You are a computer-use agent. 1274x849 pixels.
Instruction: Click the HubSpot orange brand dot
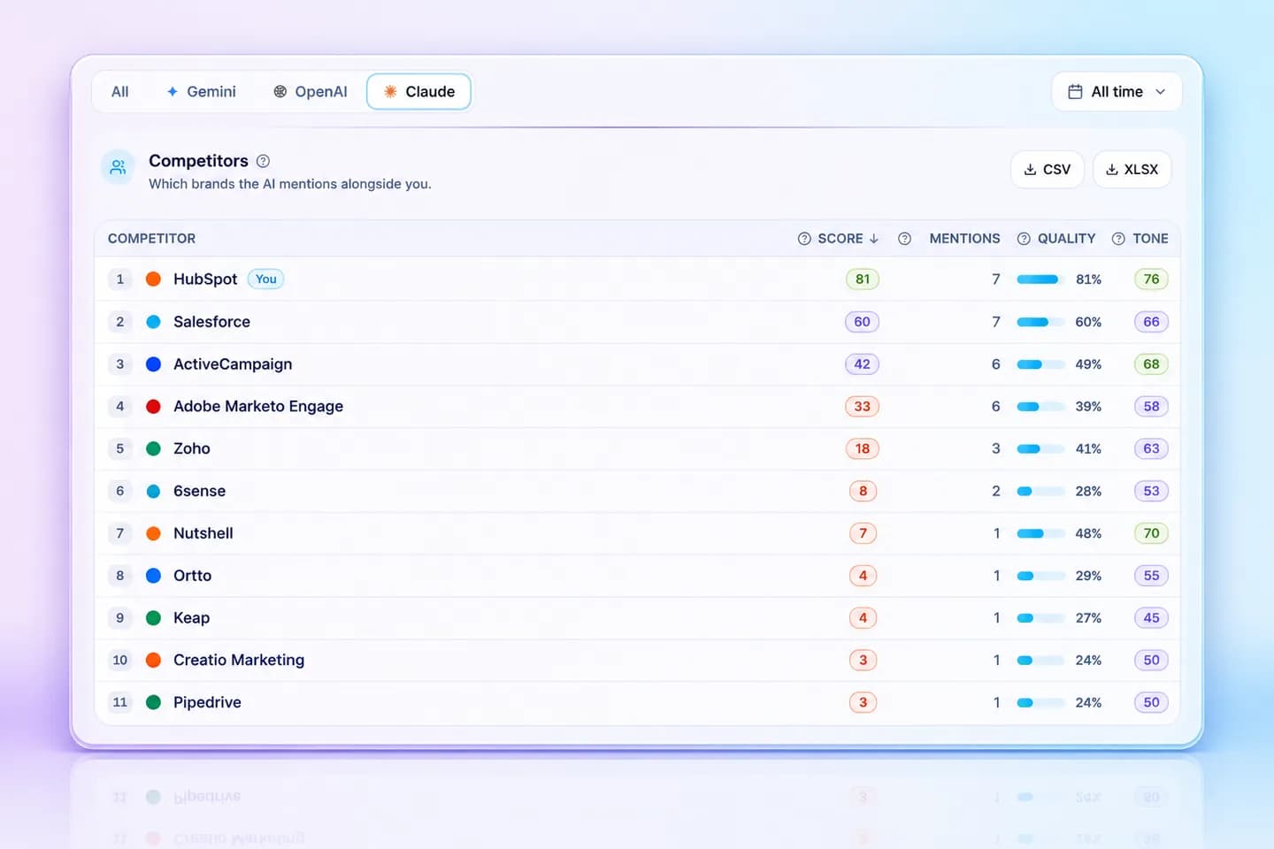(153, 279)
